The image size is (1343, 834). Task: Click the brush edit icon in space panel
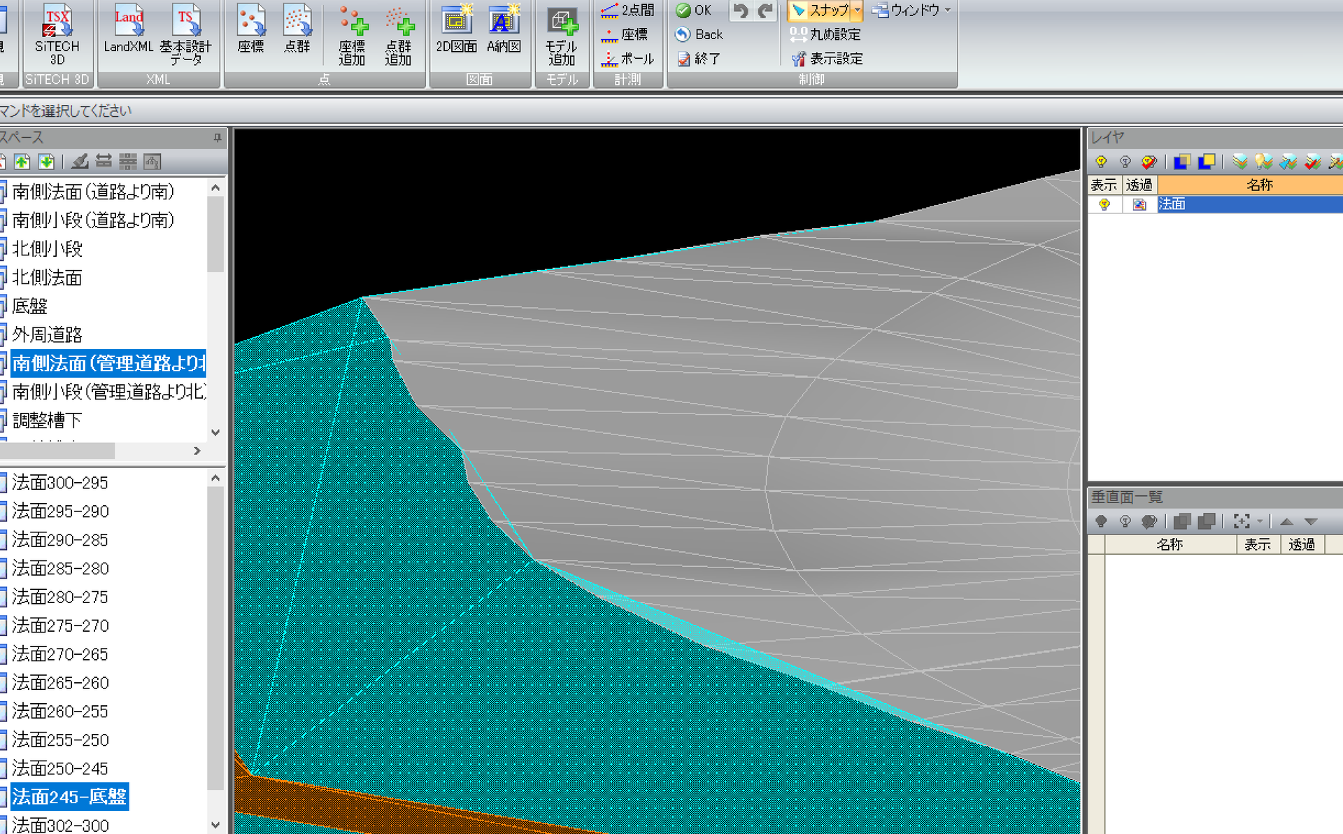click(x=80, y=162)
